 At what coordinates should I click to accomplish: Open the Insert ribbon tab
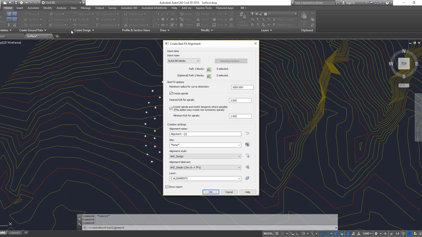[20, 8]
